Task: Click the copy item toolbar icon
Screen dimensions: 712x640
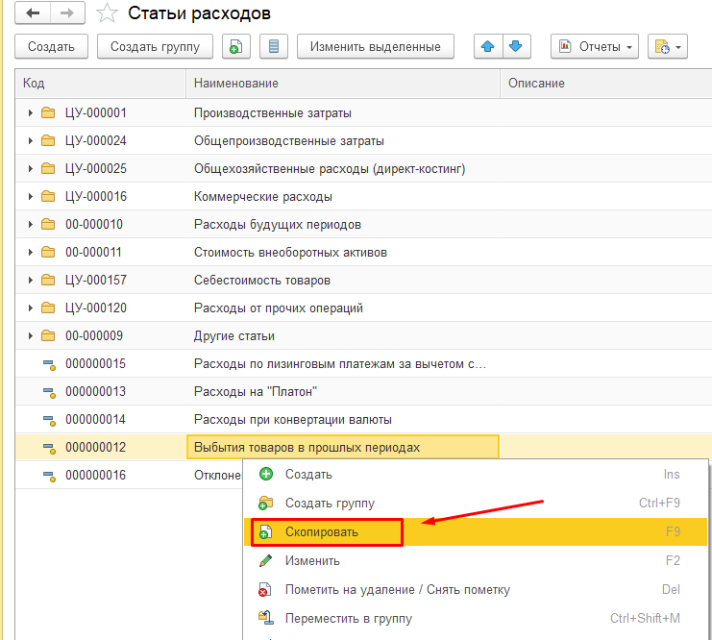Action: click(x=236, y=46)
